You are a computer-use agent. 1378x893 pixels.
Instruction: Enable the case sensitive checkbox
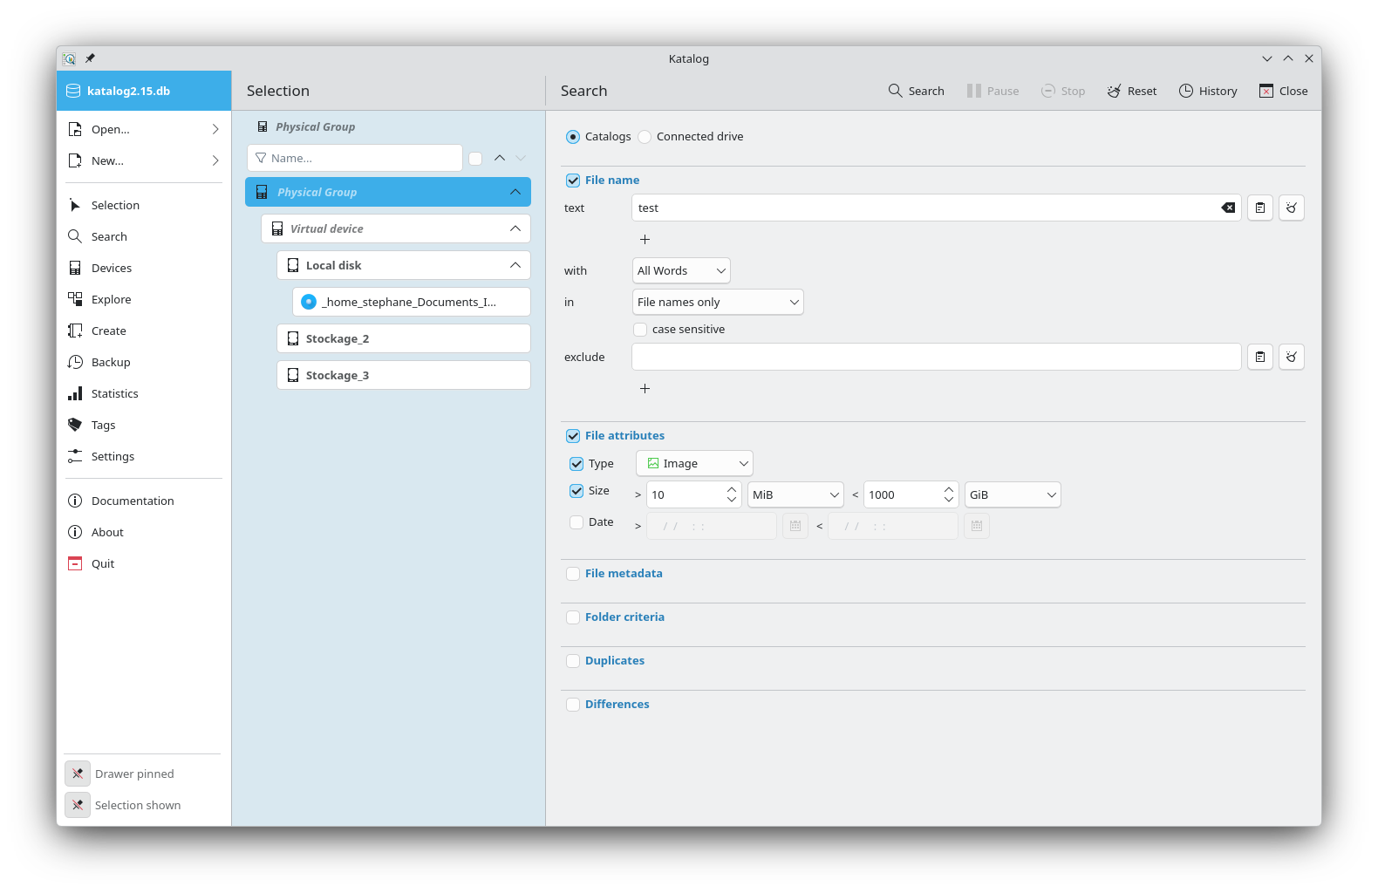tap(640, 329)
